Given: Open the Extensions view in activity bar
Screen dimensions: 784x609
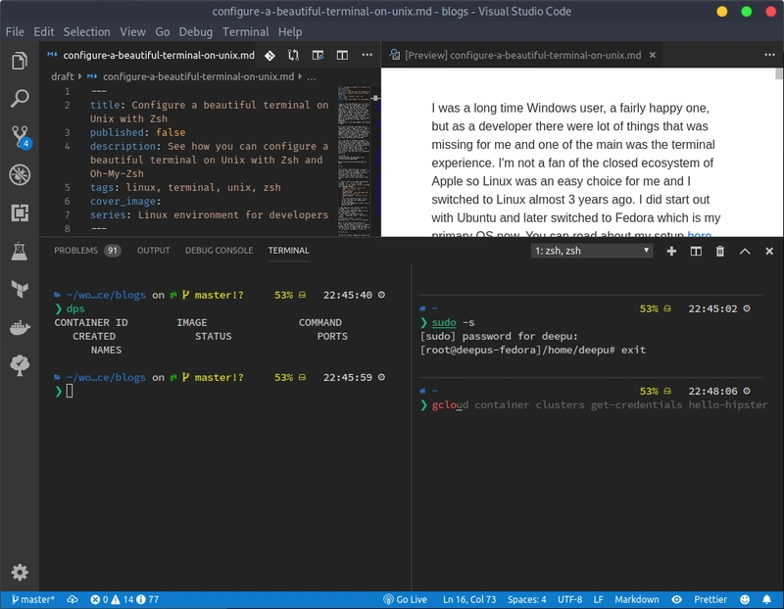Looking at the screenshot, I should (20, 212).
